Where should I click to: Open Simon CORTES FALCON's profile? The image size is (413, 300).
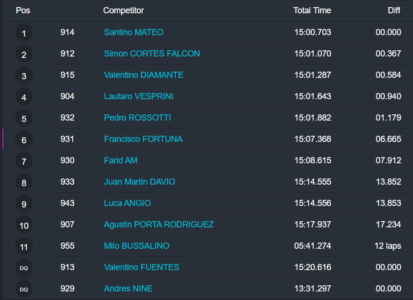click(152, 54)
